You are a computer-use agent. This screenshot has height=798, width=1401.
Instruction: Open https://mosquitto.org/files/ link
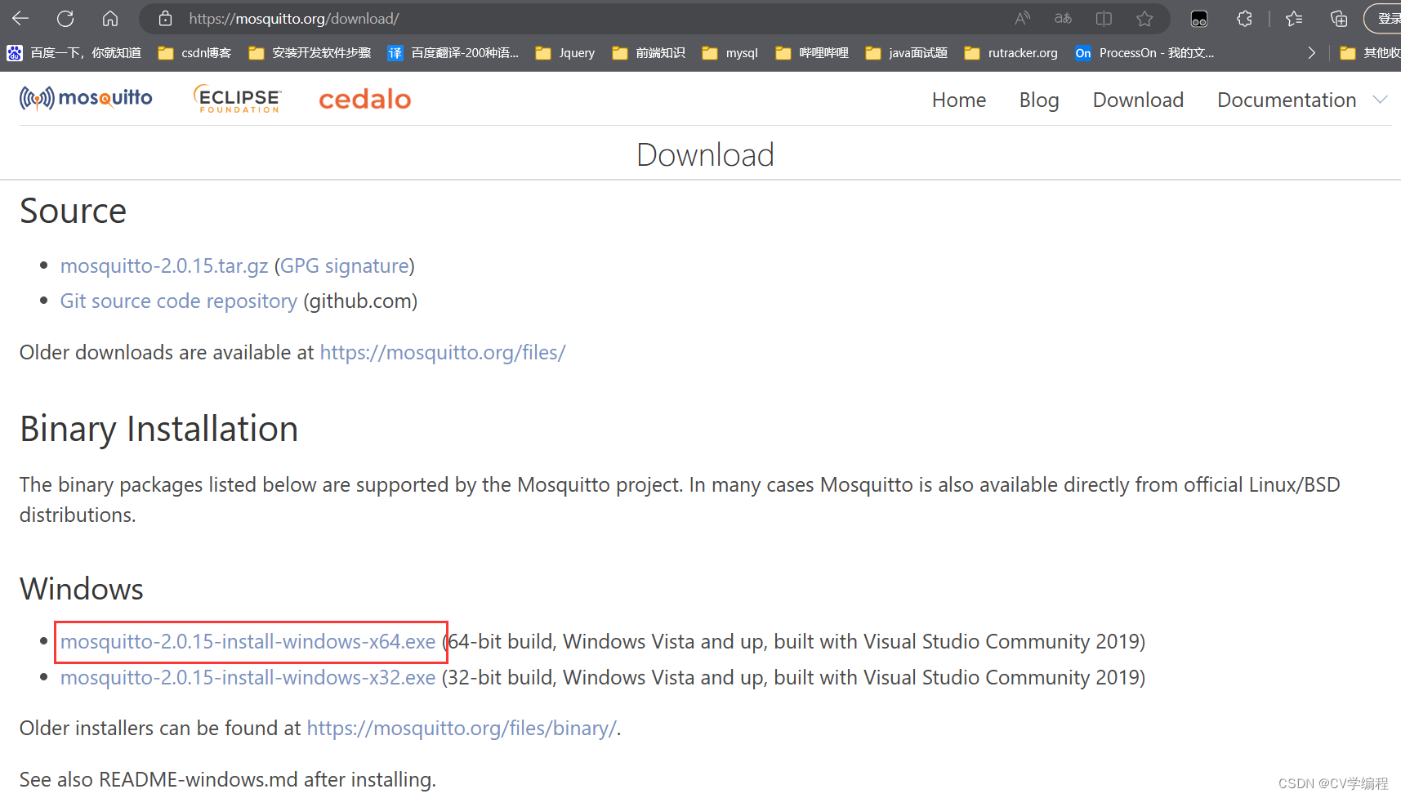(x=443, y=353)
